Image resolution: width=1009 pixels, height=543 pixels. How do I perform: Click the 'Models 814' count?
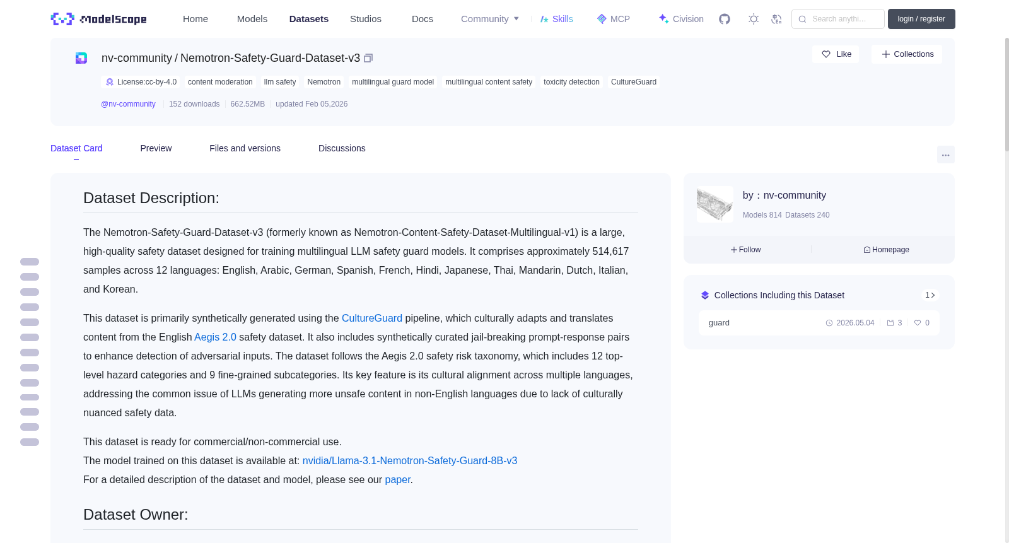pos(762,215)
